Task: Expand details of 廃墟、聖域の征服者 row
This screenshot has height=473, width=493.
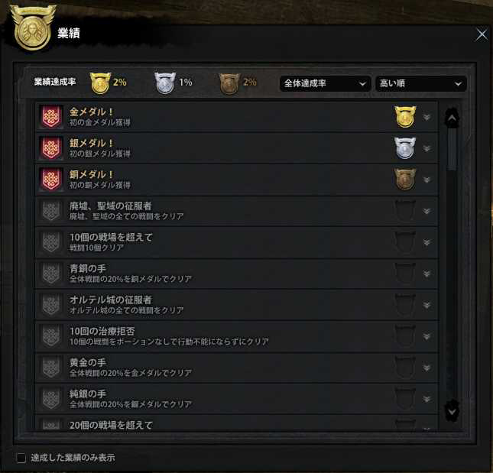Action: pos(427,211)
